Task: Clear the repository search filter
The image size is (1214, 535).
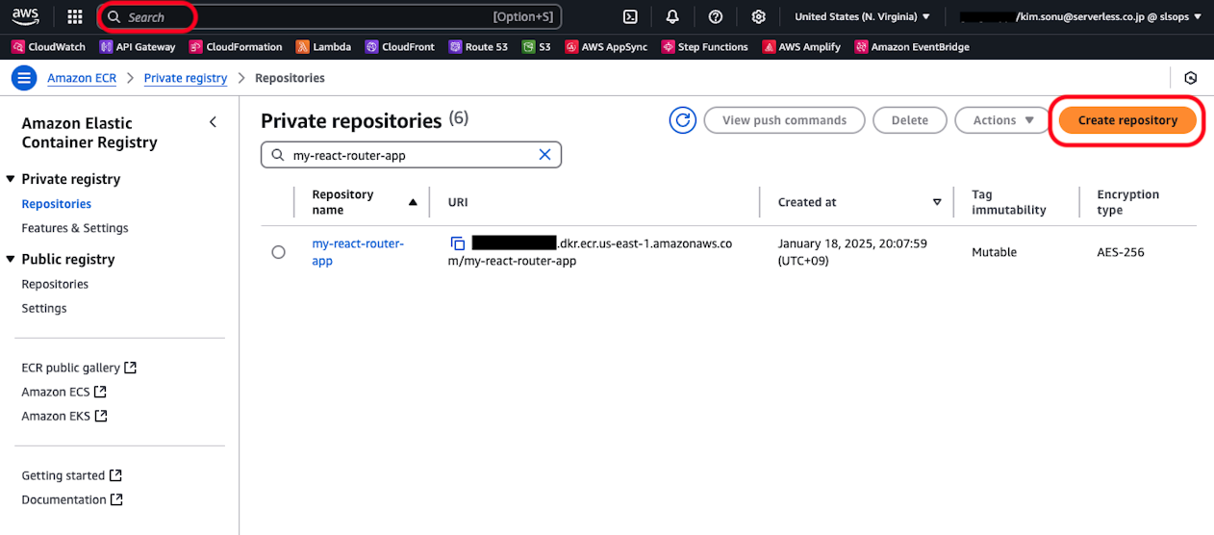Action: point(544,155)
